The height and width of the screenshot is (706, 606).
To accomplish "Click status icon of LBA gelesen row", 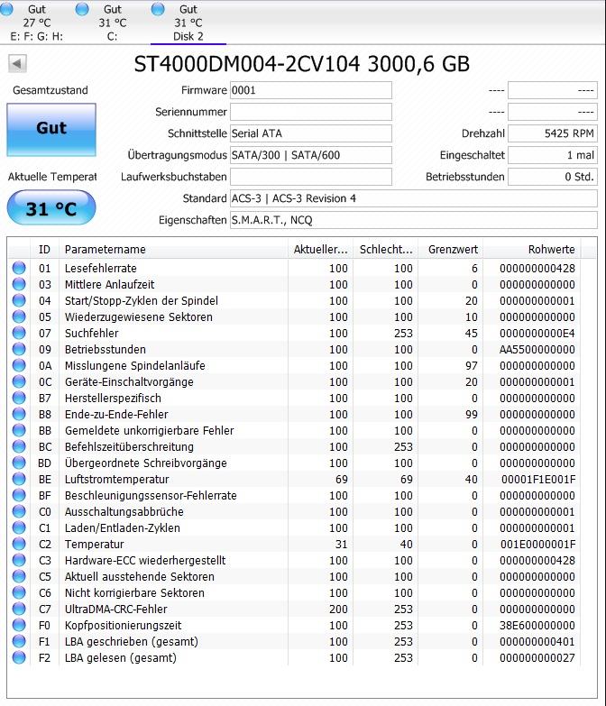I will [19, 657].
